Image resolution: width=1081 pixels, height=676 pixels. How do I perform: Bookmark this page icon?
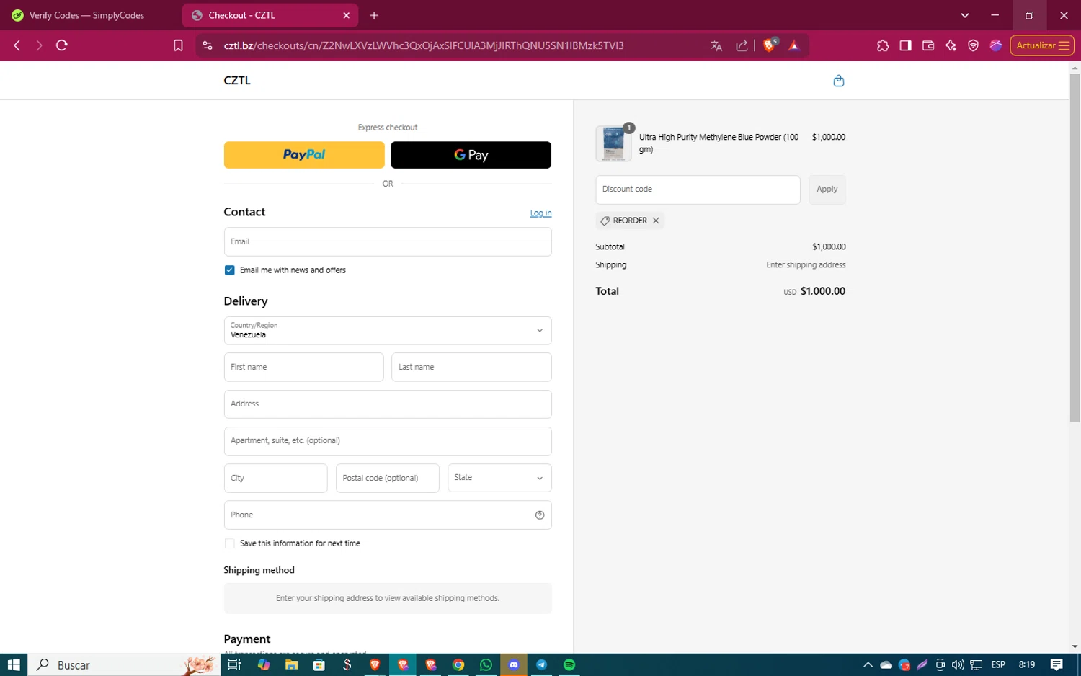coord(178,45)
